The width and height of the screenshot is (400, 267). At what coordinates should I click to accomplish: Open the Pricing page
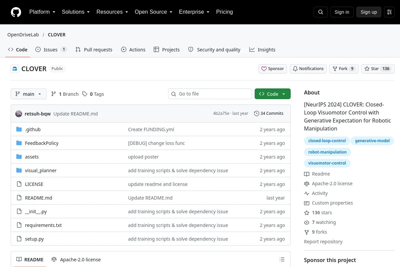click(224, 12)
